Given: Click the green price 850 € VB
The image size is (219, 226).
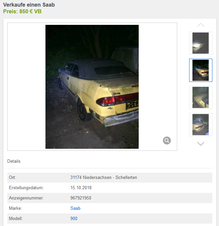Looking at the screenshot, I should [22, 11].
